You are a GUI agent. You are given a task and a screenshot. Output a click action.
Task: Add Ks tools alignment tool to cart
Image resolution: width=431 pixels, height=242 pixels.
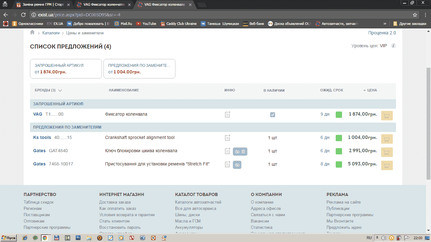[387, 139]
